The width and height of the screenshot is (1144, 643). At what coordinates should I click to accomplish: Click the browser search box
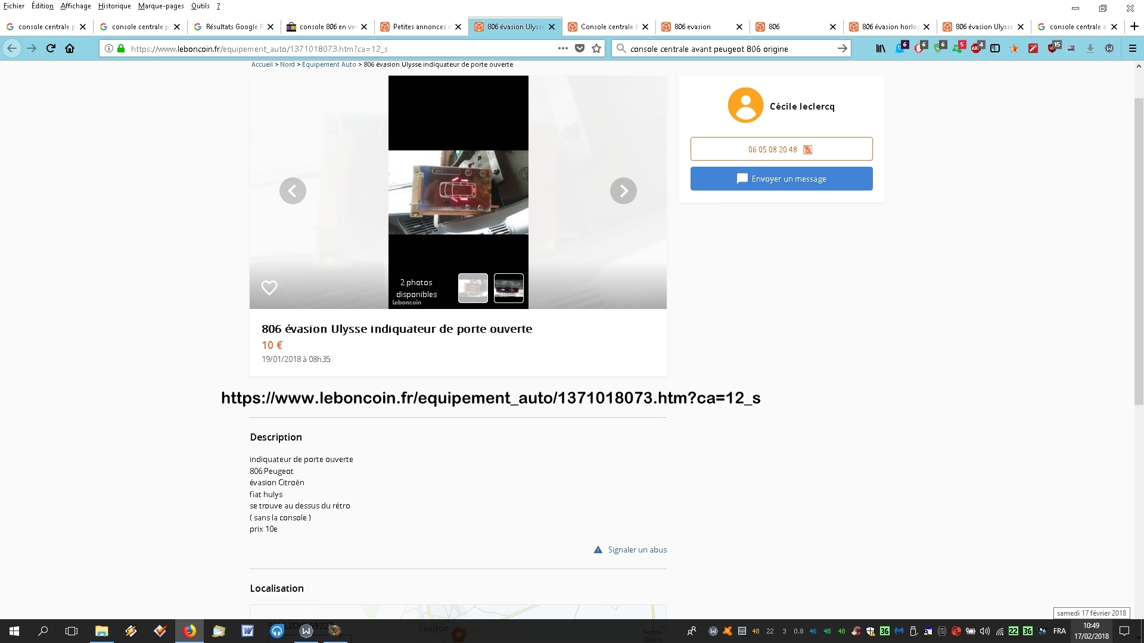[x=730, y=49]
